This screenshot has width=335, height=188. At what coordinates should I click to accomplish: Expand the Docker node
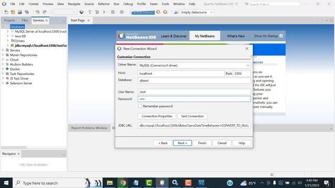[x=3, y=69]
